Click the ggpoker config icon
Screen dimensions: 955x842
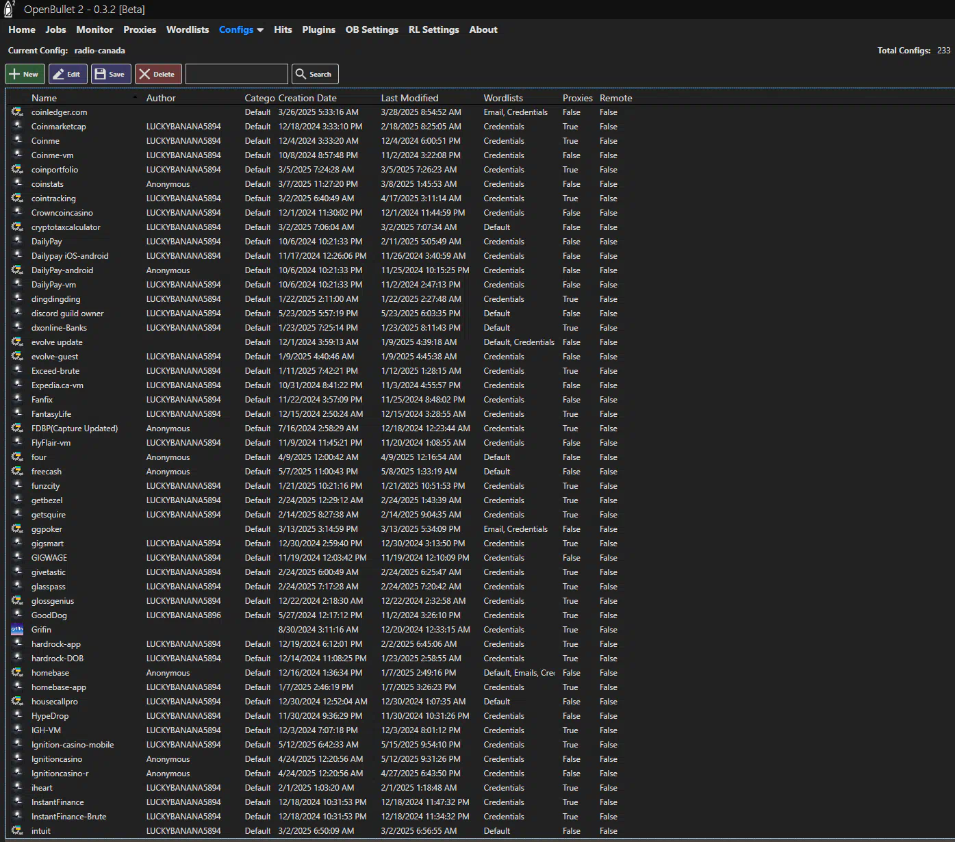point(17,528)
